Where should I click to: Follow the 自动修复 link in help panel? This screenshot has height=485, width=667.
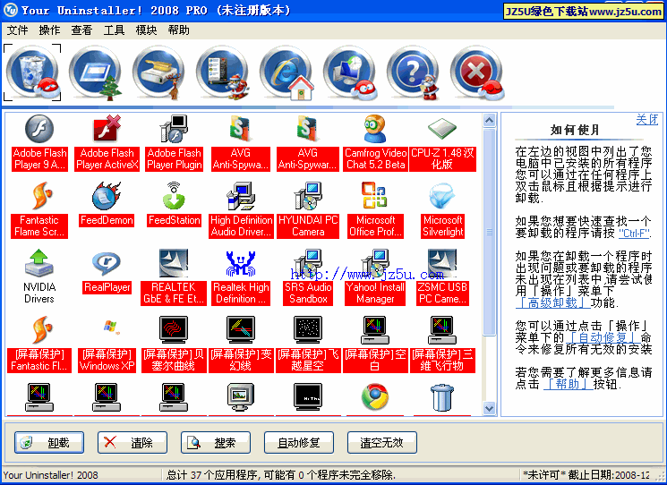pyautogui.click(x=603, y=337)
